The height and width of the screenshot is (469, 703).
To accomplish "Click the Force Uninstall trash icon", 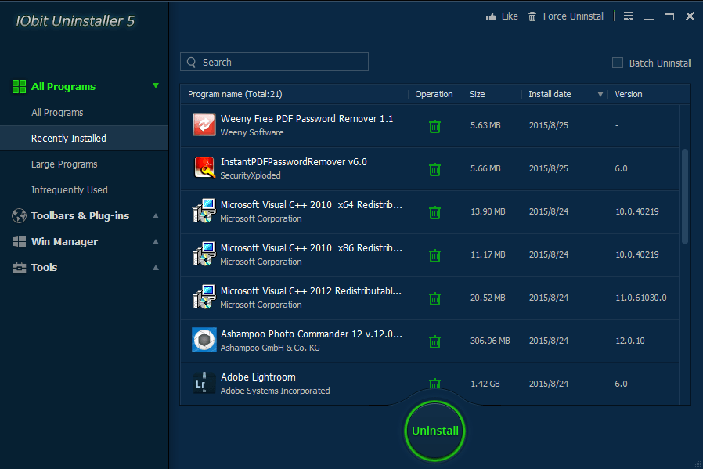I will pos(532,16).
